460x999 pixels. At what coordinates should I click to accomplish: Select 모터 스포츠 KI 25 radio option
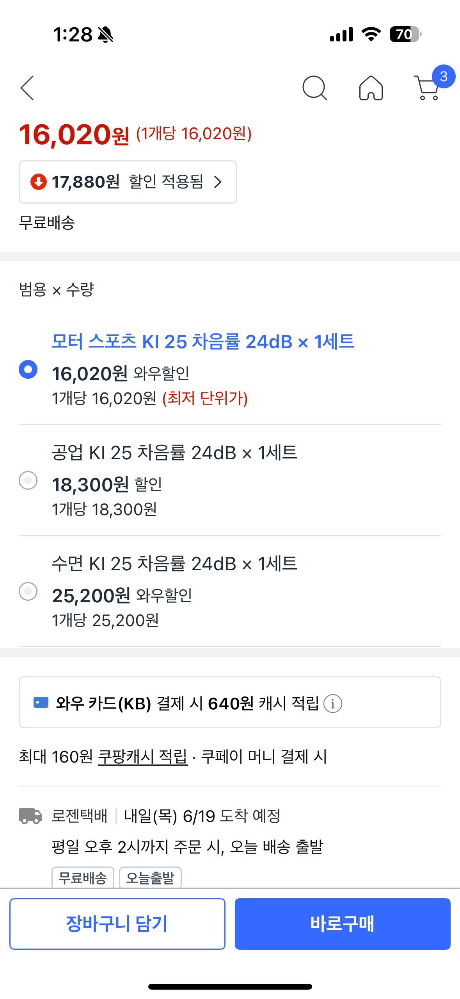coord(28,369)
